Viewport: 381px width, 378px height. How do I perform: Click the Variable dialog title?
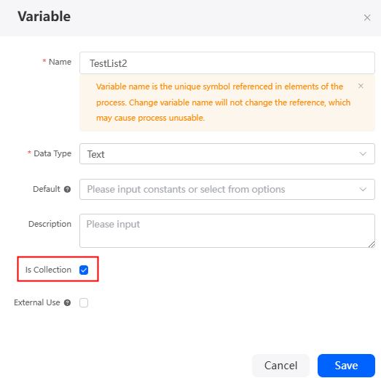click(44, 17)
